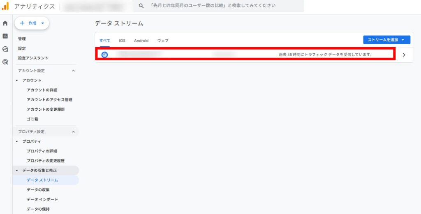Screen dimensions: 421x214
Task: Click the Google Analytics logo
Action: pos(5,6)
